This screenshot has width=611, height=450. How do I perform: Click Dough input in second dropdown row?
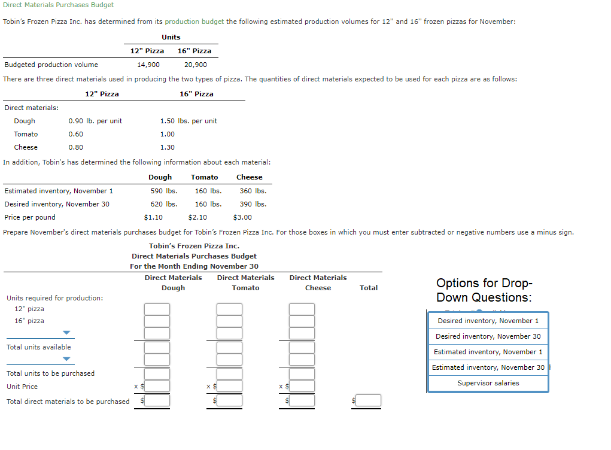click(x=157, y=360)
